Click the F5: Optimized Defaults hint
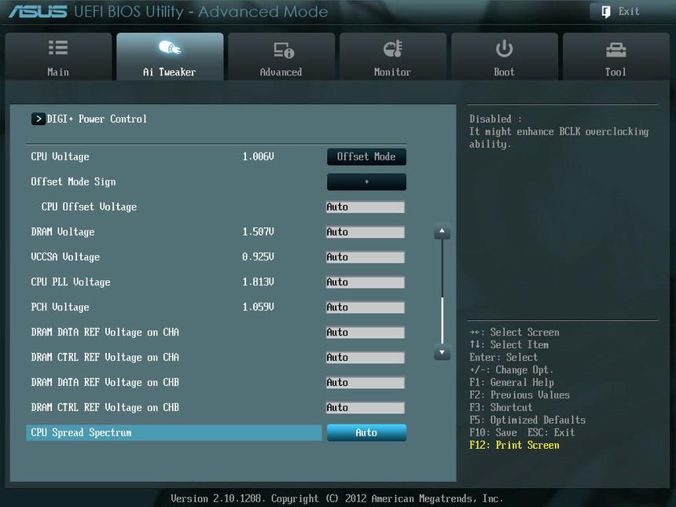This screenshot has height=507, width=676. point(527,421)
